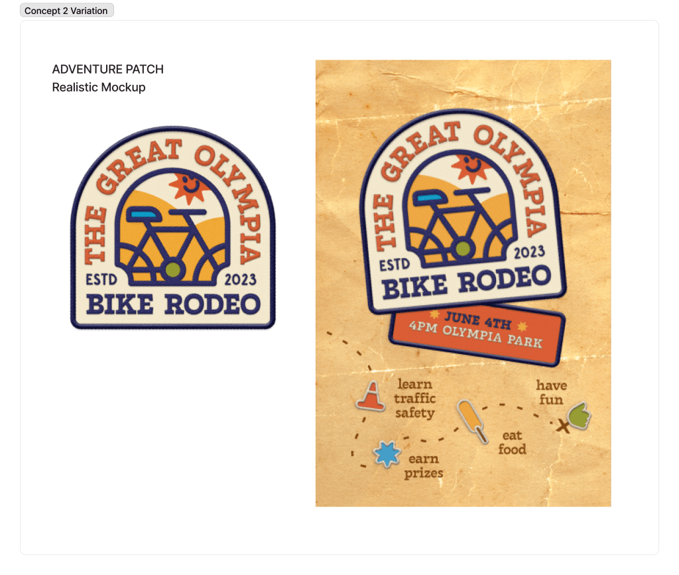This screenshot has width=679, height=575.
Task: Click the "earn prizes" text on poster
Action: tap(424, 466)
